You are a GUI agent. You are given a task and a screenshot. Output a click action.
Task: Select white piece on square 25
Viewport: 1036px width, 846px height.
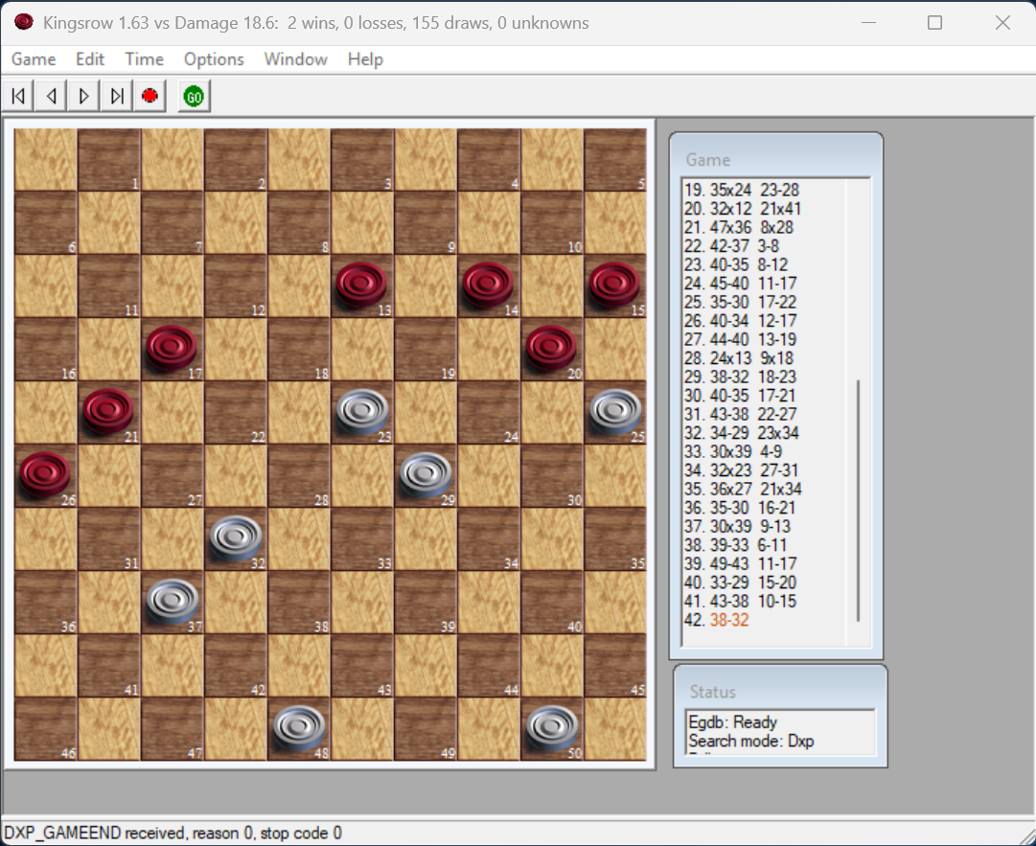[x=615, y=411]
